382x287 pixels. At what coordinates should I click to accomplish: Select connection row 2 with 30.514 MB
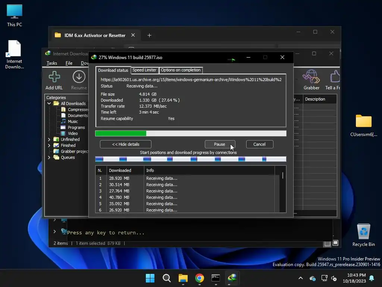pos(185,185)
